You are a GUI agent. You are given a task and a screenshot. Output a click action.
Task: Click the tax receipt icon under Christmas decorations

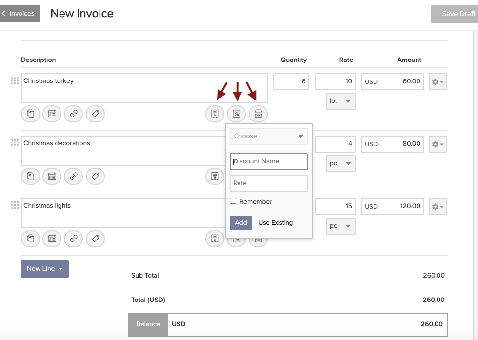[x=215, y=176]
